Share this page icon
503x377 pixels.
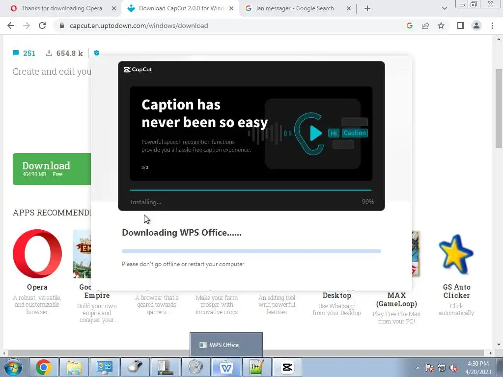(x=425, y=26)
